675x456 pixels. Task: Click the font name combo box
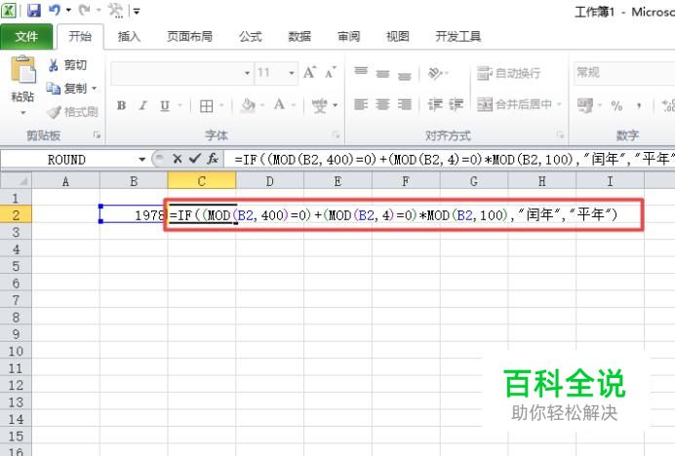coord(181,73)
